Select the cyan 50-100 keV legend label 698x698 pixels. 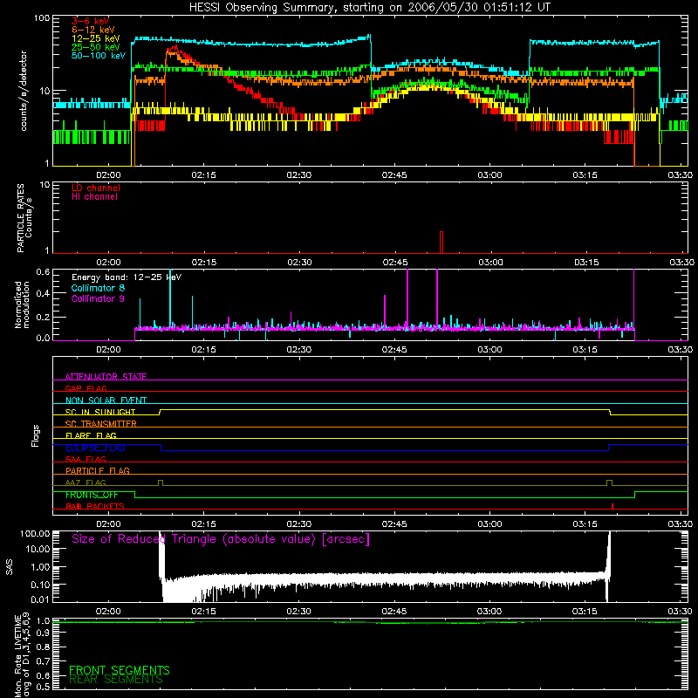tap(99, 56)
